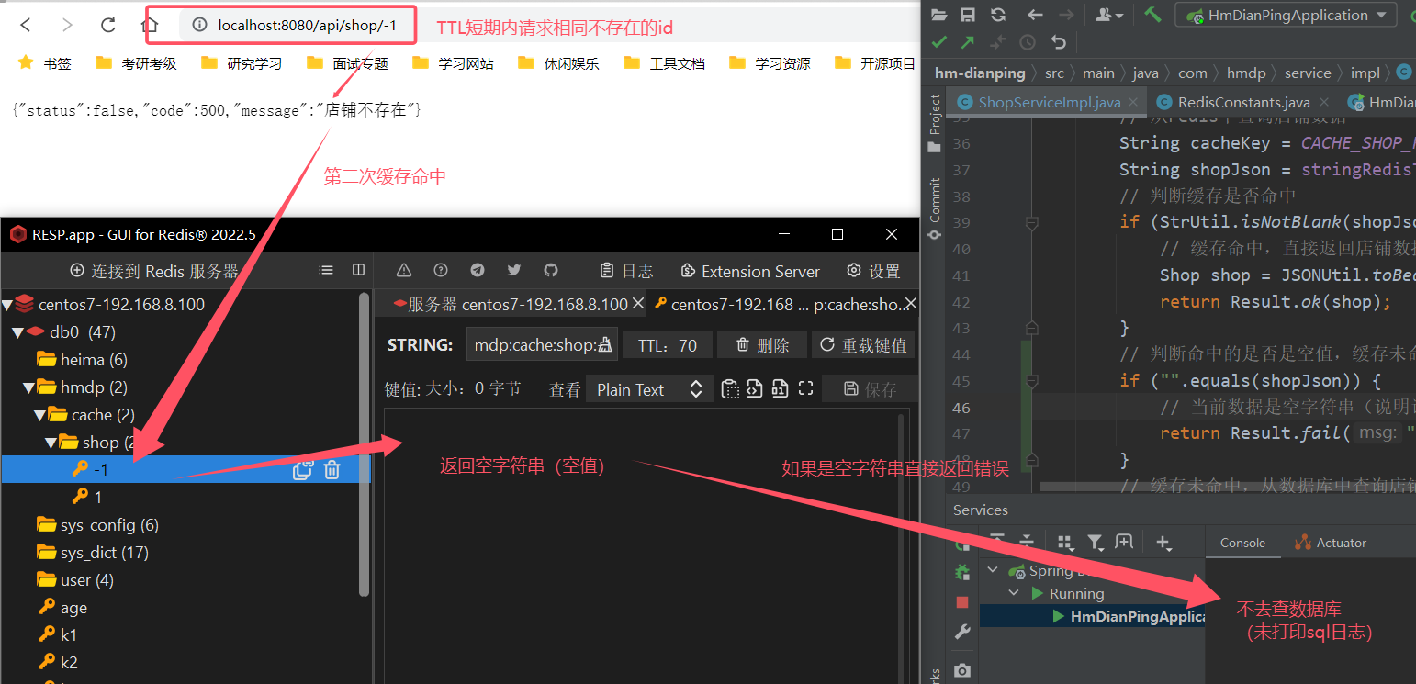Viewport: 1416px width, 684px height.
Task: Click 连接到 Redis 服务器 button
Action: pos(154,271)
